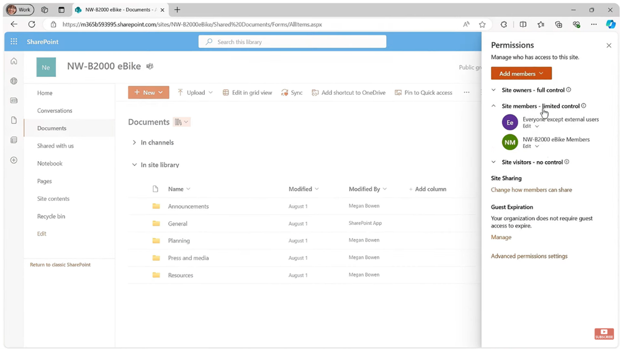Click Add shortcut to OneDrive
Image resolution: width=620 pixels, height=349 pixels.
pos(349,92)
